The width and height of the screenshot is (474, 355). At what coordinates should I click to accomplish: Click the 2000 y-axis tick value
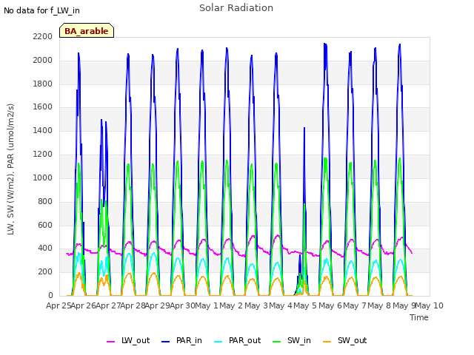pyautogui.click(x=43, y=60)
